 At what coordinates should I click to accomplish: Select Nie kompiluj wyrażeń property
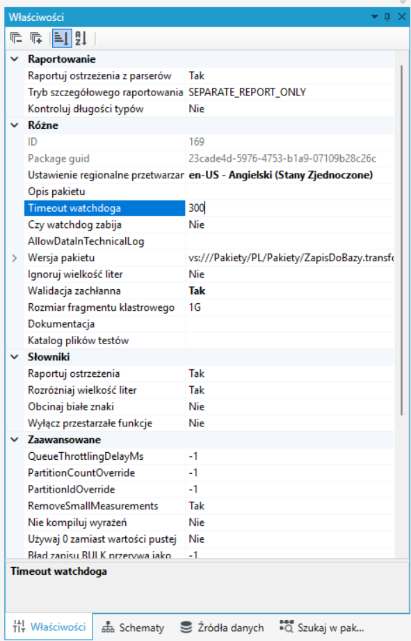click(x=77, y=523)
